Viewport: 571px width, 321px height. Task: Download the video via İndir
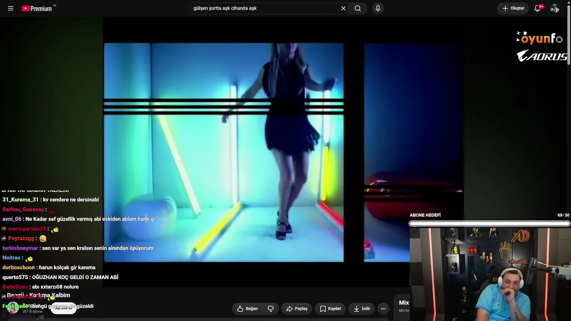click(362, 309)
